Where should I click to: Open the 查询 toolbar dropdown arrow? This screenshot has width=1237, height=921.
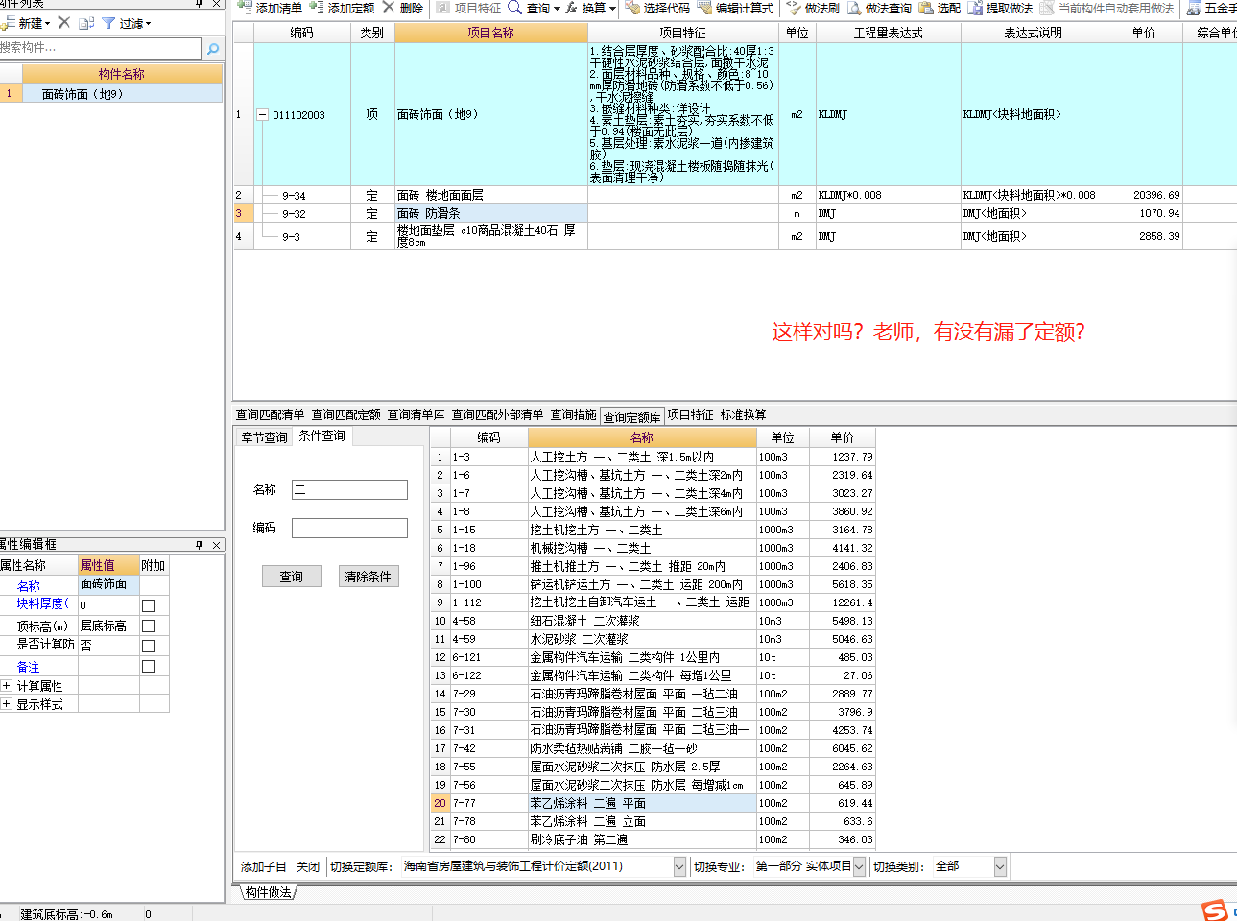pyautogui.click(x=556, y=8)
